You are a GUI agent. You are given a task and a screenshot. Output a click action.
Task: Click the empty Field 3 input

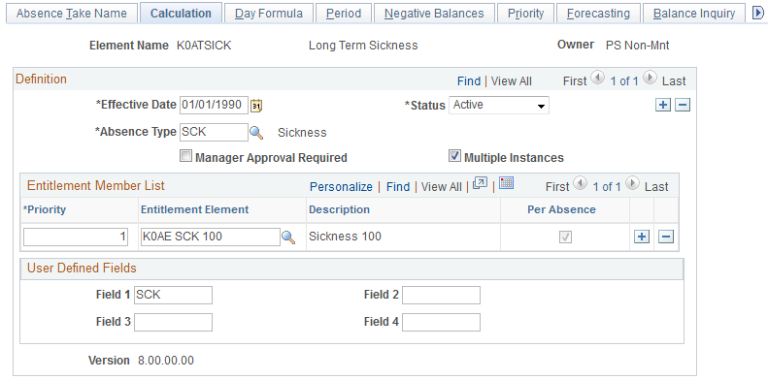click(174, 322)
